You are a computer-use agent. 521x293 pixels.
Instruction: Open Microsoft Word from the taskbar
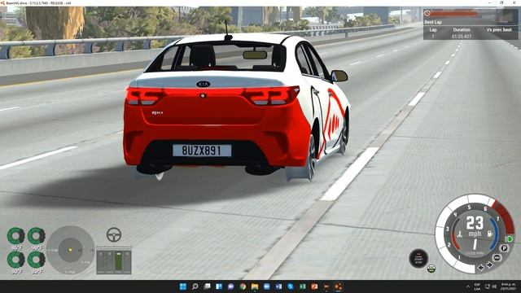coord(278,286)
